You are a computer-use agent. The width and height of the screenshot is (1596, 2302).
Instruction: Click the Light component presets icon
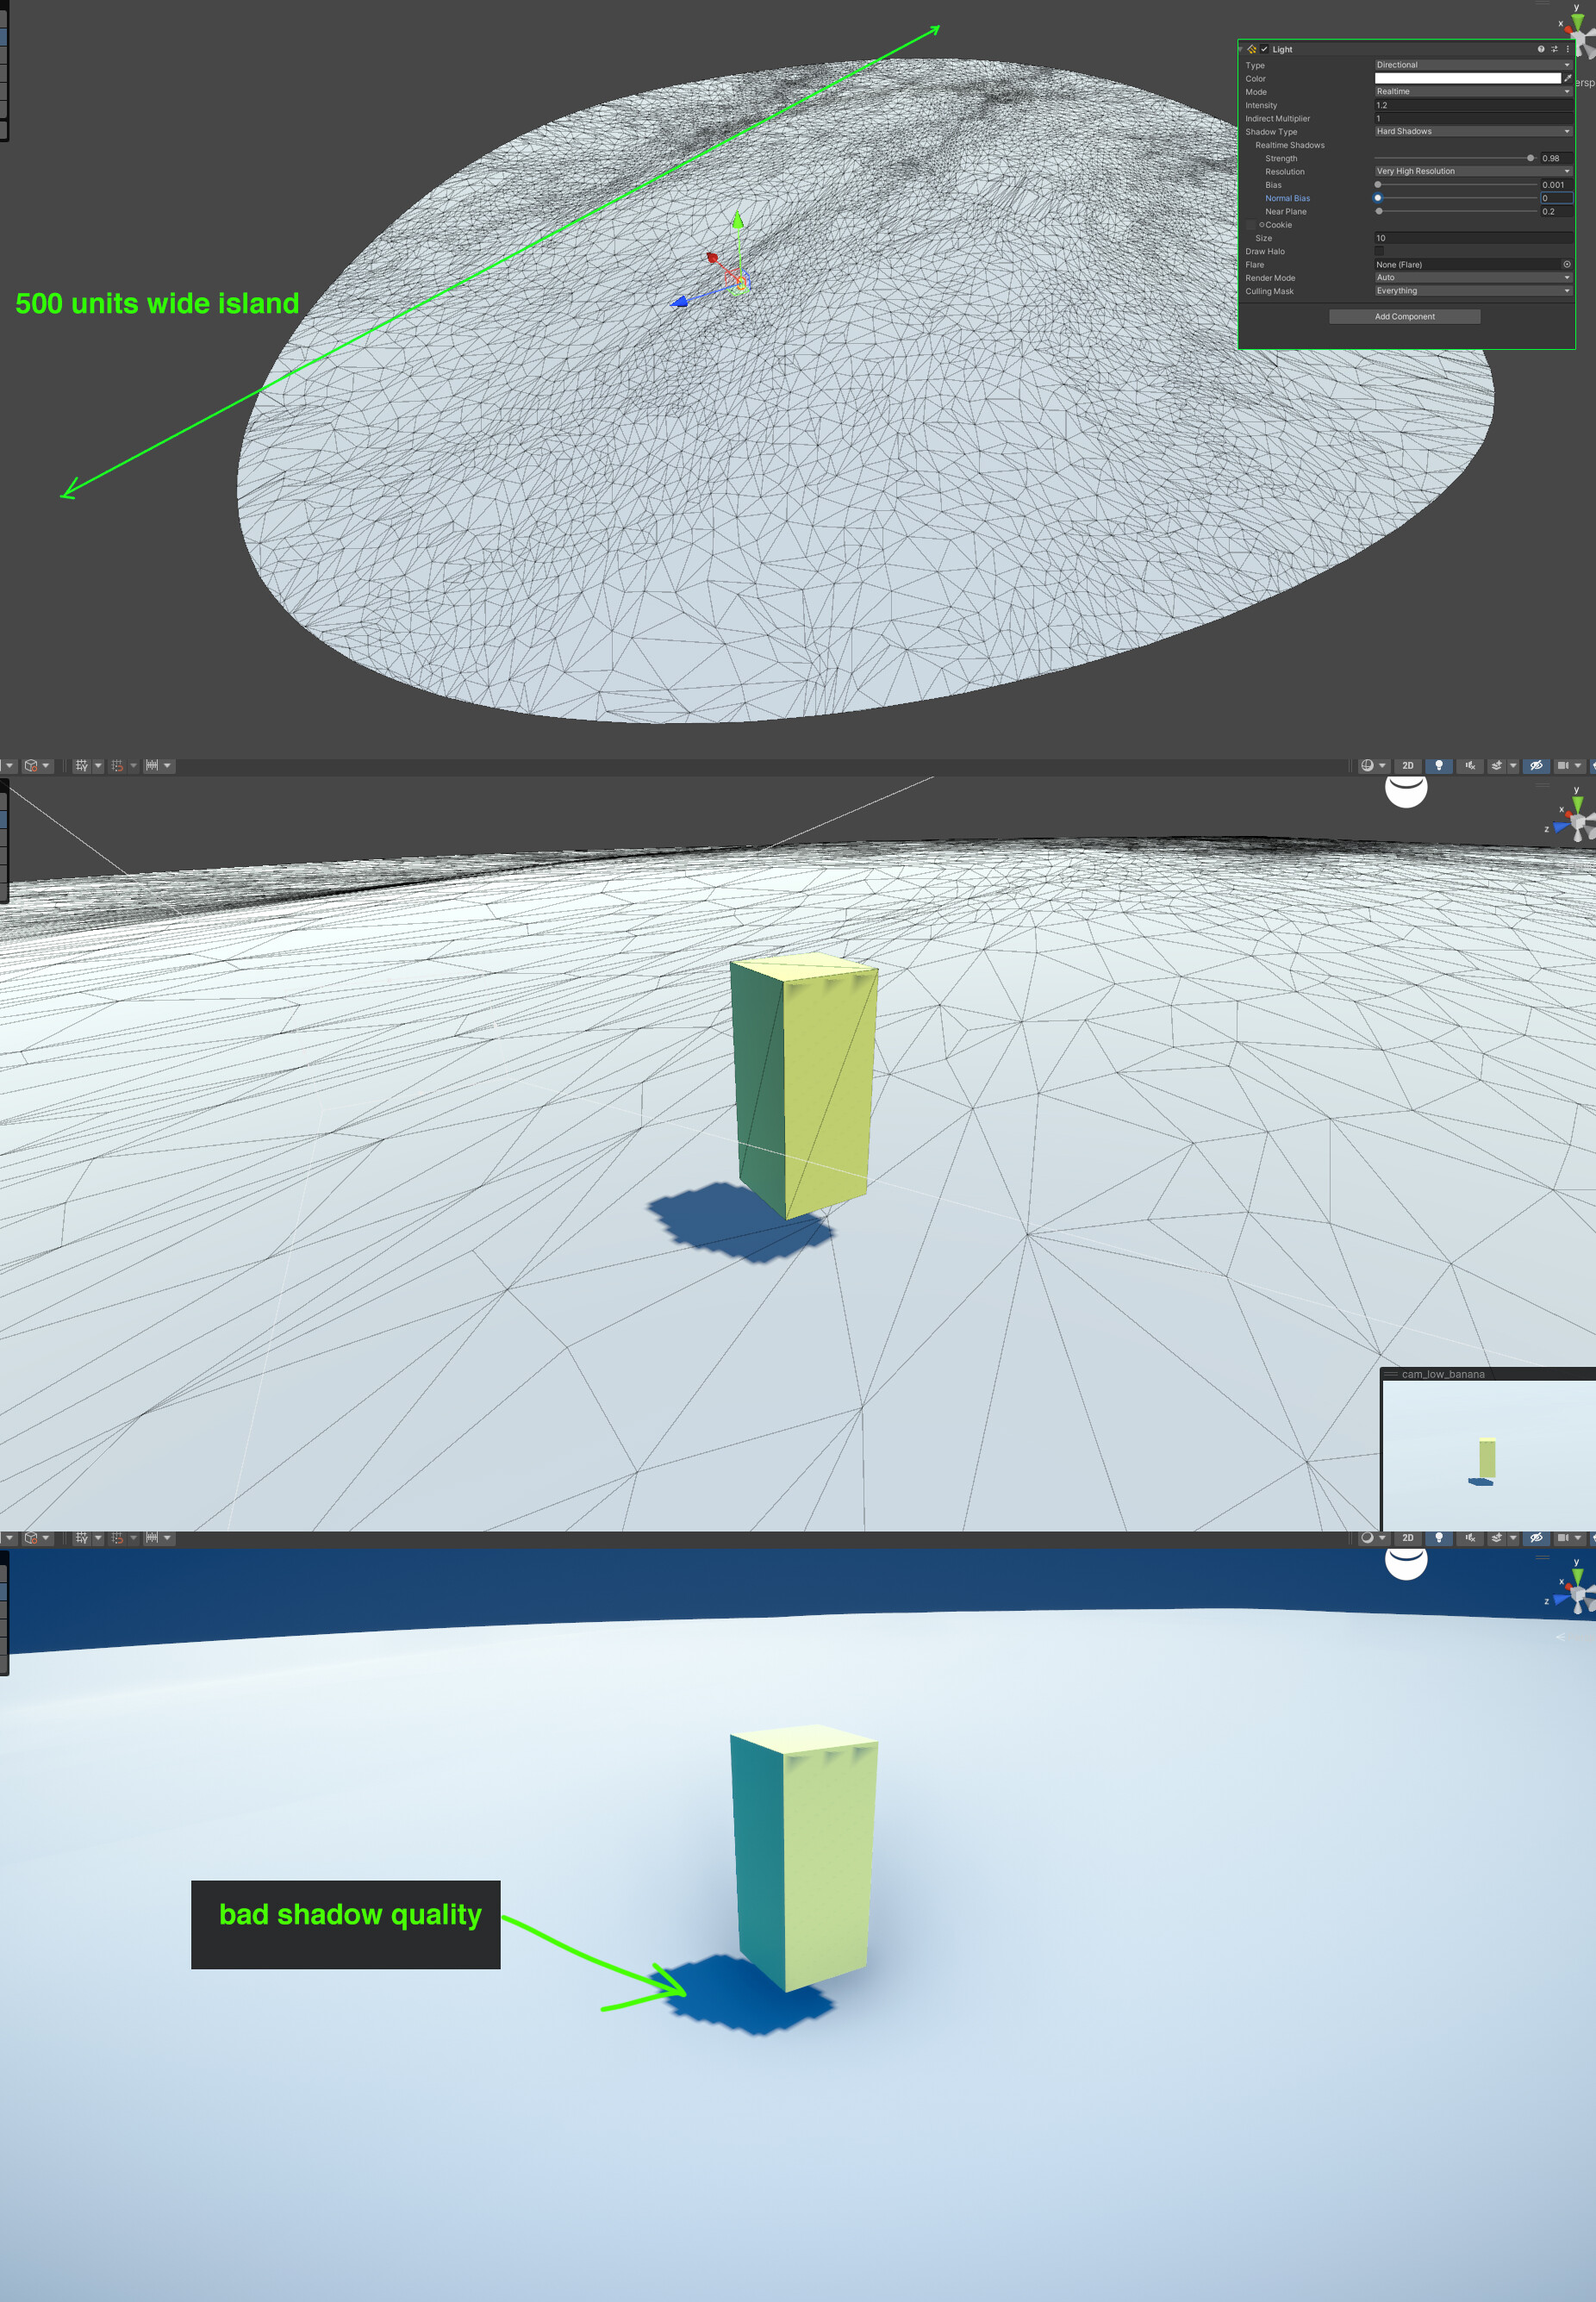pyautogui.click(x=1554, y=50)
